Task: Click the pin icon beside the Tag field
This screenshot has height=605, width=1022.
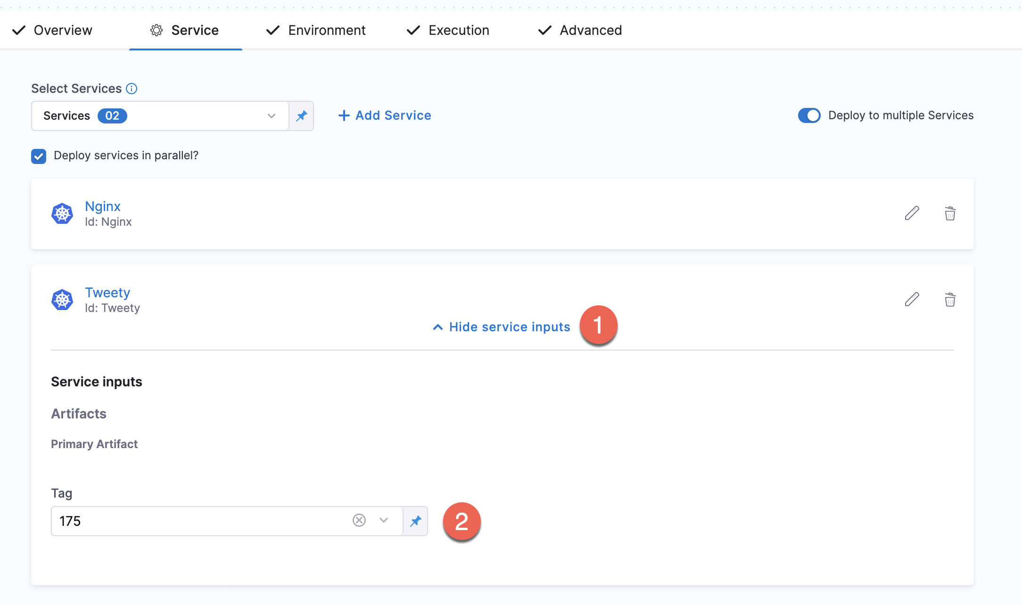Action: pyautogui.click(x=416, y=521)
